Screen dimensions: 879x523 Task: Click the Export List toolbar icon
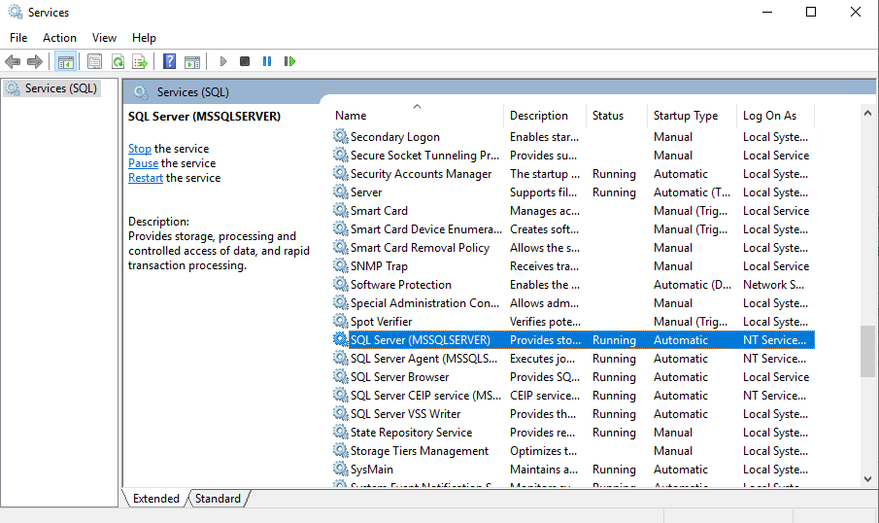(140, 61)
